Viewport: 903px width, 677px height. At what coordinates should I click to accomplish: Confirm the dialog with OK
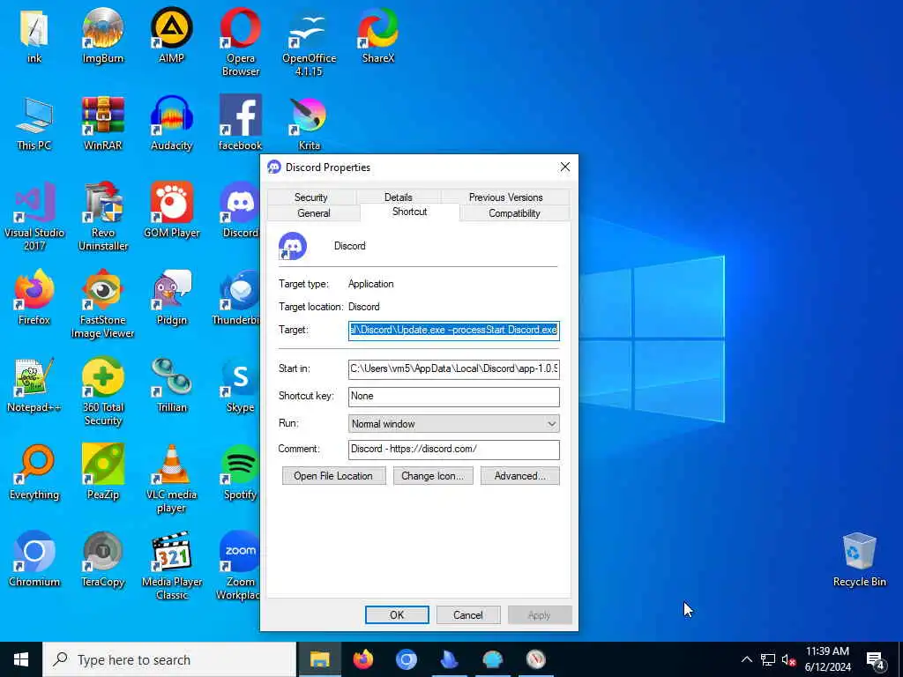(397, 614)
